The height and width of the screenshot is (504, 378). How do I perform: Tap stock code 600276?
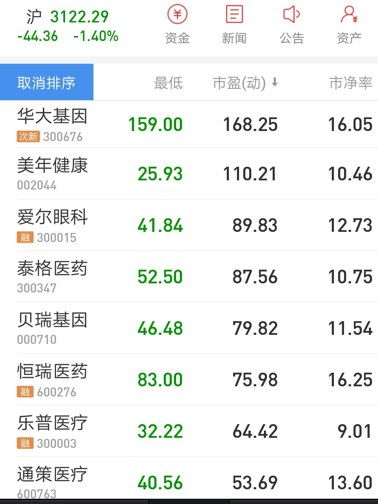[57, 392]
